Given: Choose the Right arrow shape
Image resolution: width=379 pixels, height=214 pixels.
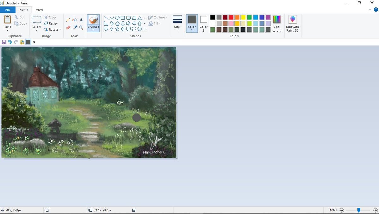Looking at the screenshot, I should 128,23.
